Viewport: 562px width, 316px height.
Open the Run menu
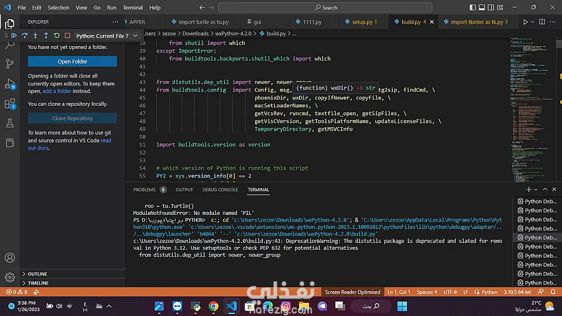click(x=111, y=7)
